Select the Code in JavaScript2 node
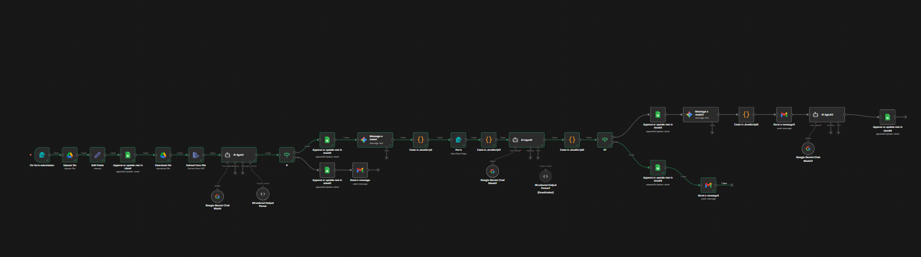921x257 pixels. pos(572,140)
